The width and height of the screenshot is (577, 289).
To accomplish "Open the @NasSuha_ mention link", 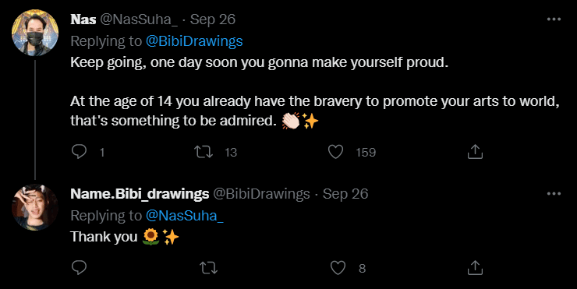I will pyautogui.click(x=184, y=216).
